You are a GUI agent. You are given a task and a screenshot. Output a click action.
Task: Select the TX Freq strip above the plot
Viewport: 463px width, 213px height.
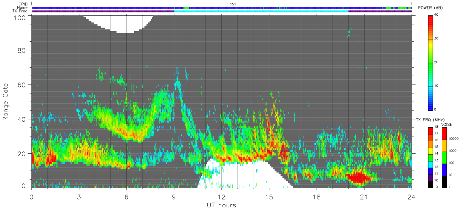(x=222, y=11)
